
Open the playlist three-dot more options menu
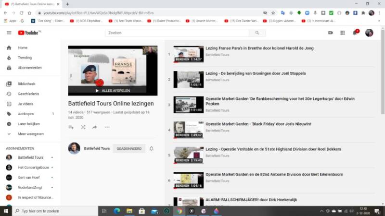(107, 127)
